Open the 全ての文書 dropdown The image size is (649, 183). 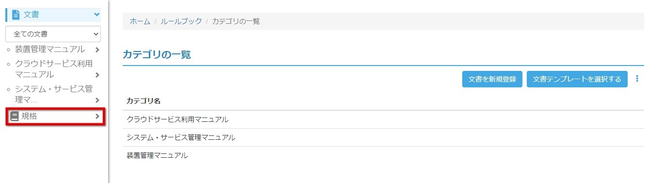pos(53,34)
